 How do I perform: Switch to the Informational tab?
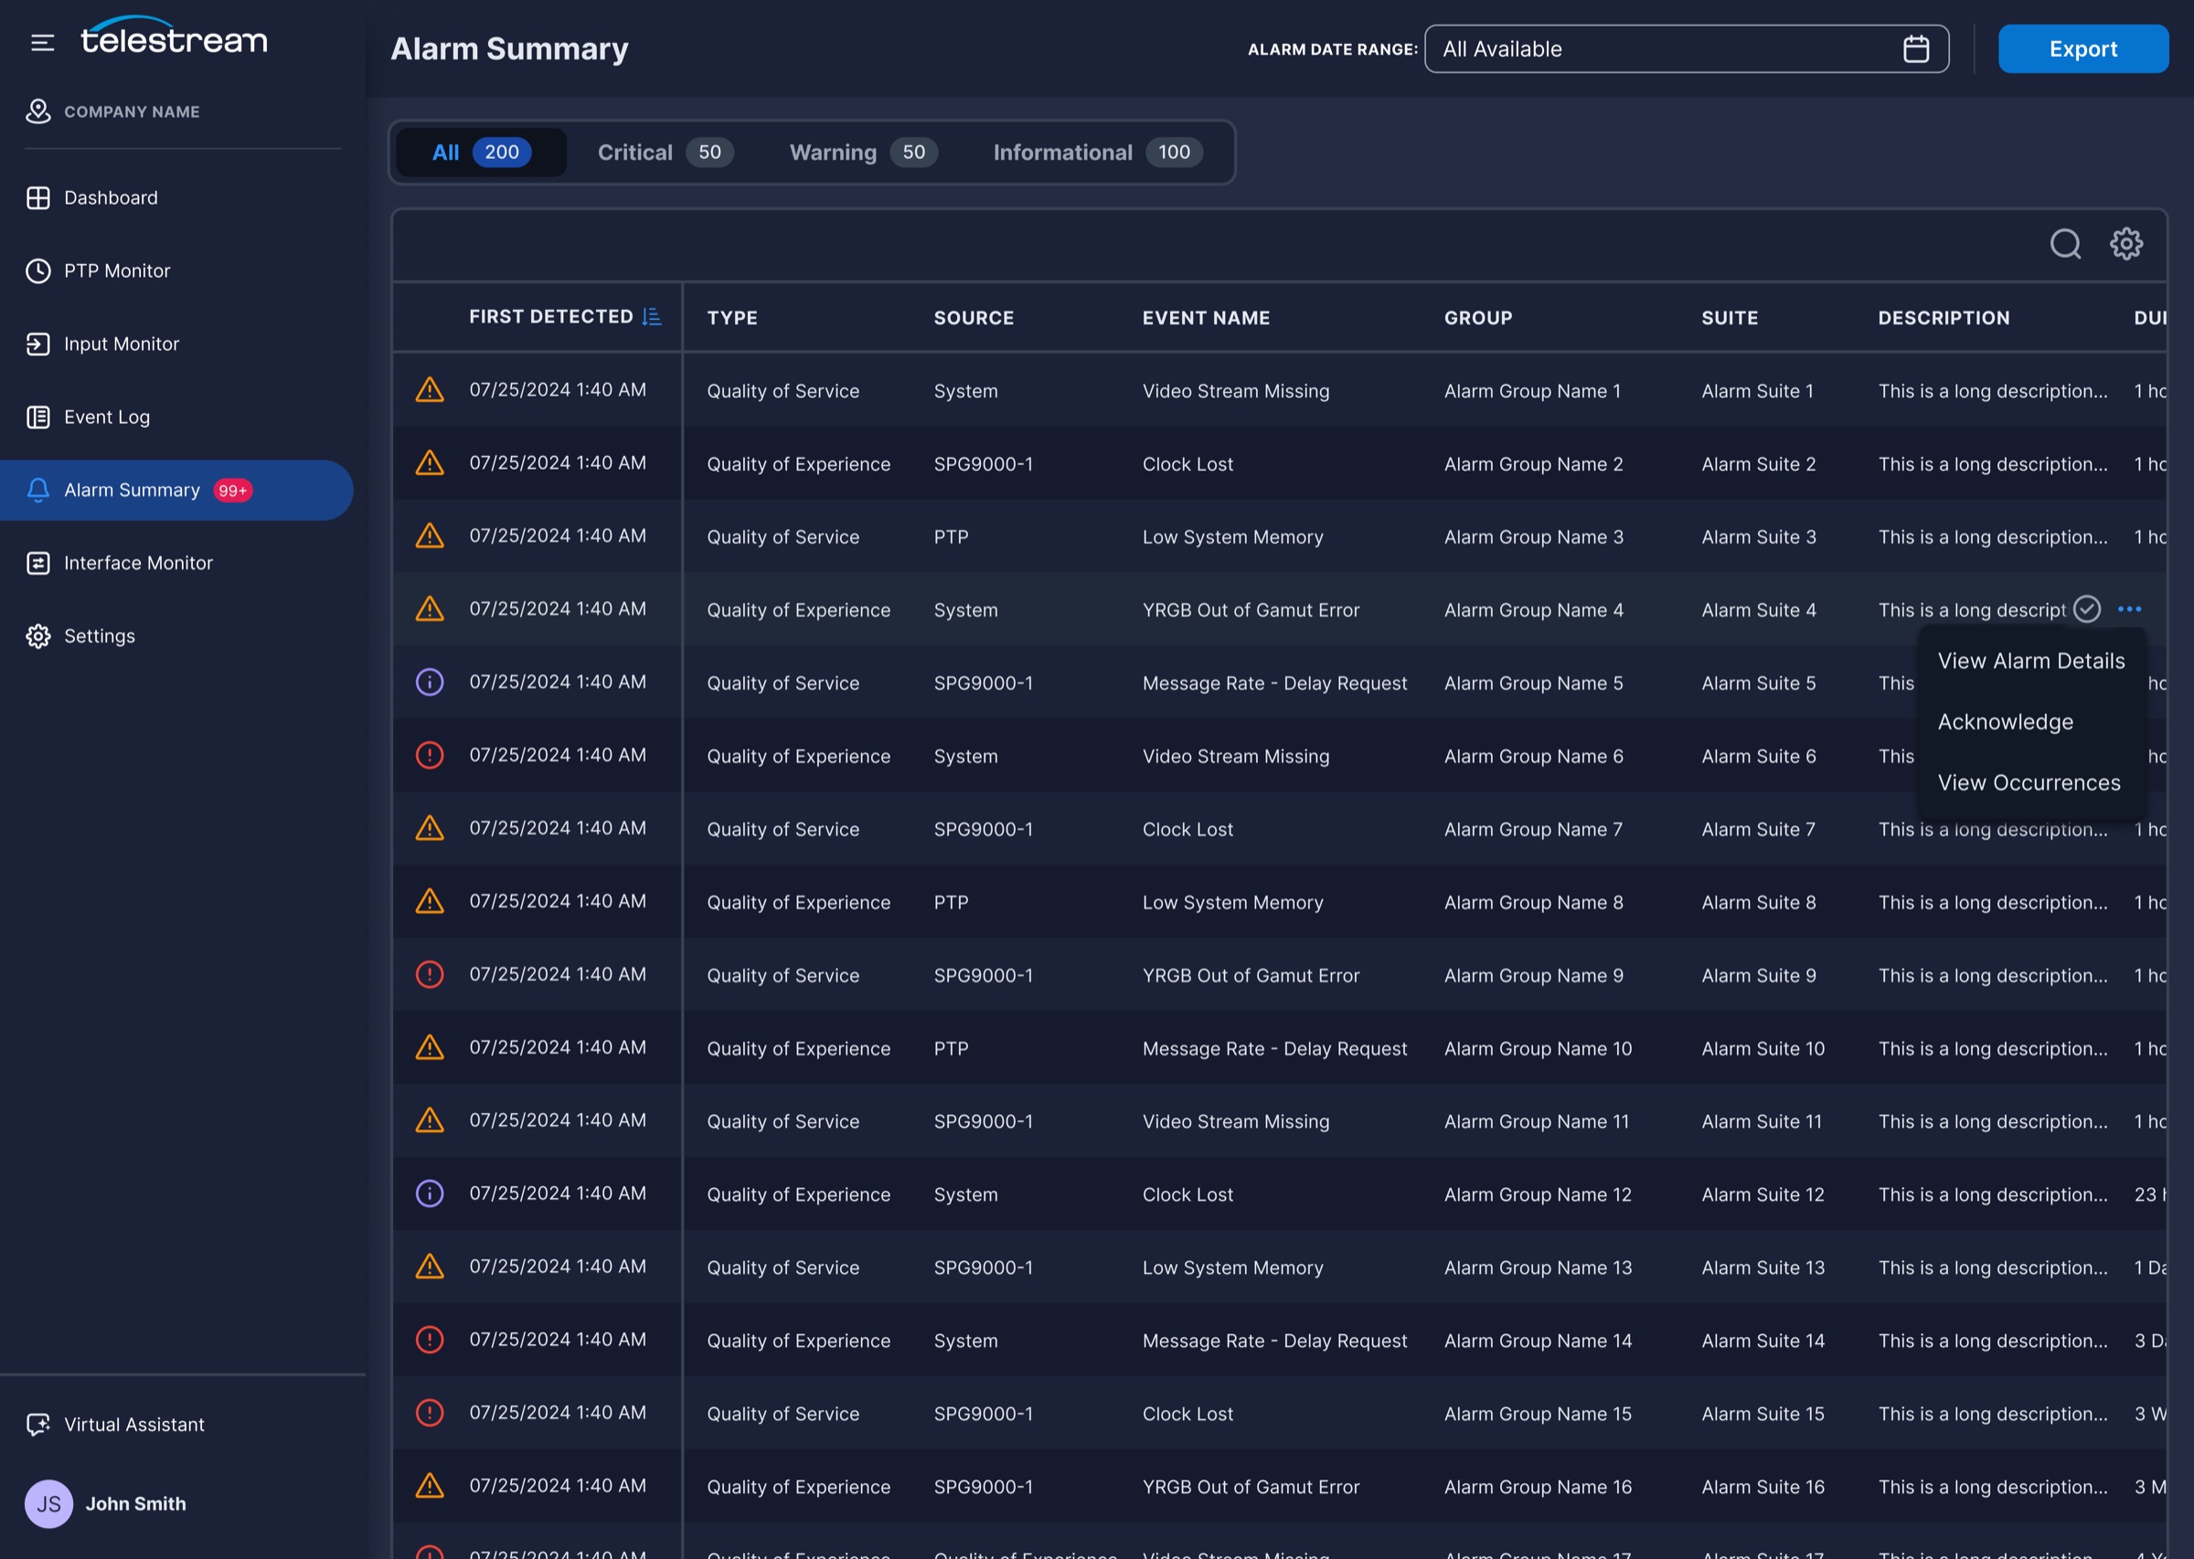pos(1098,153)
